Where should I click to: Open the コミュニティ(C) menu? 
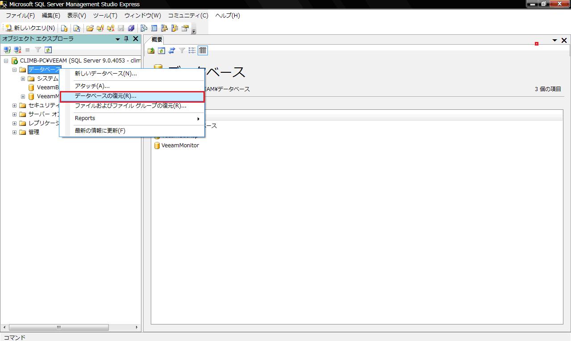pos(188,15)
